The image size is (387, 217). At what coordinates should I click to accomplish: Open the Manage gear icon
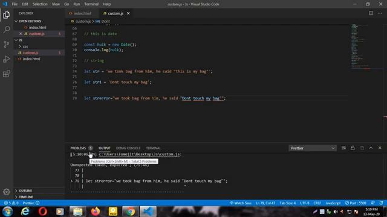coord(7,192)
